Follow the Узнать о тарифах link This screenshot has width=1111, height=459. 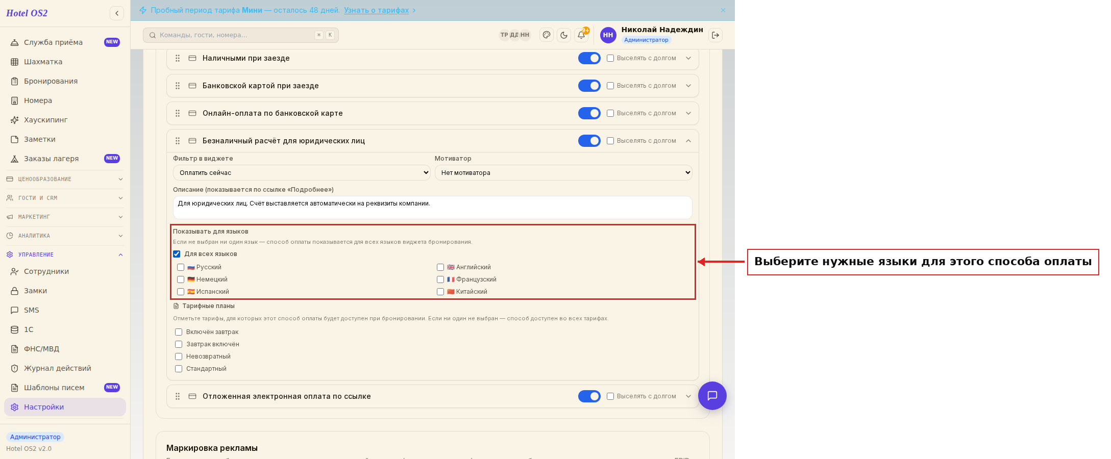[376, 10]
